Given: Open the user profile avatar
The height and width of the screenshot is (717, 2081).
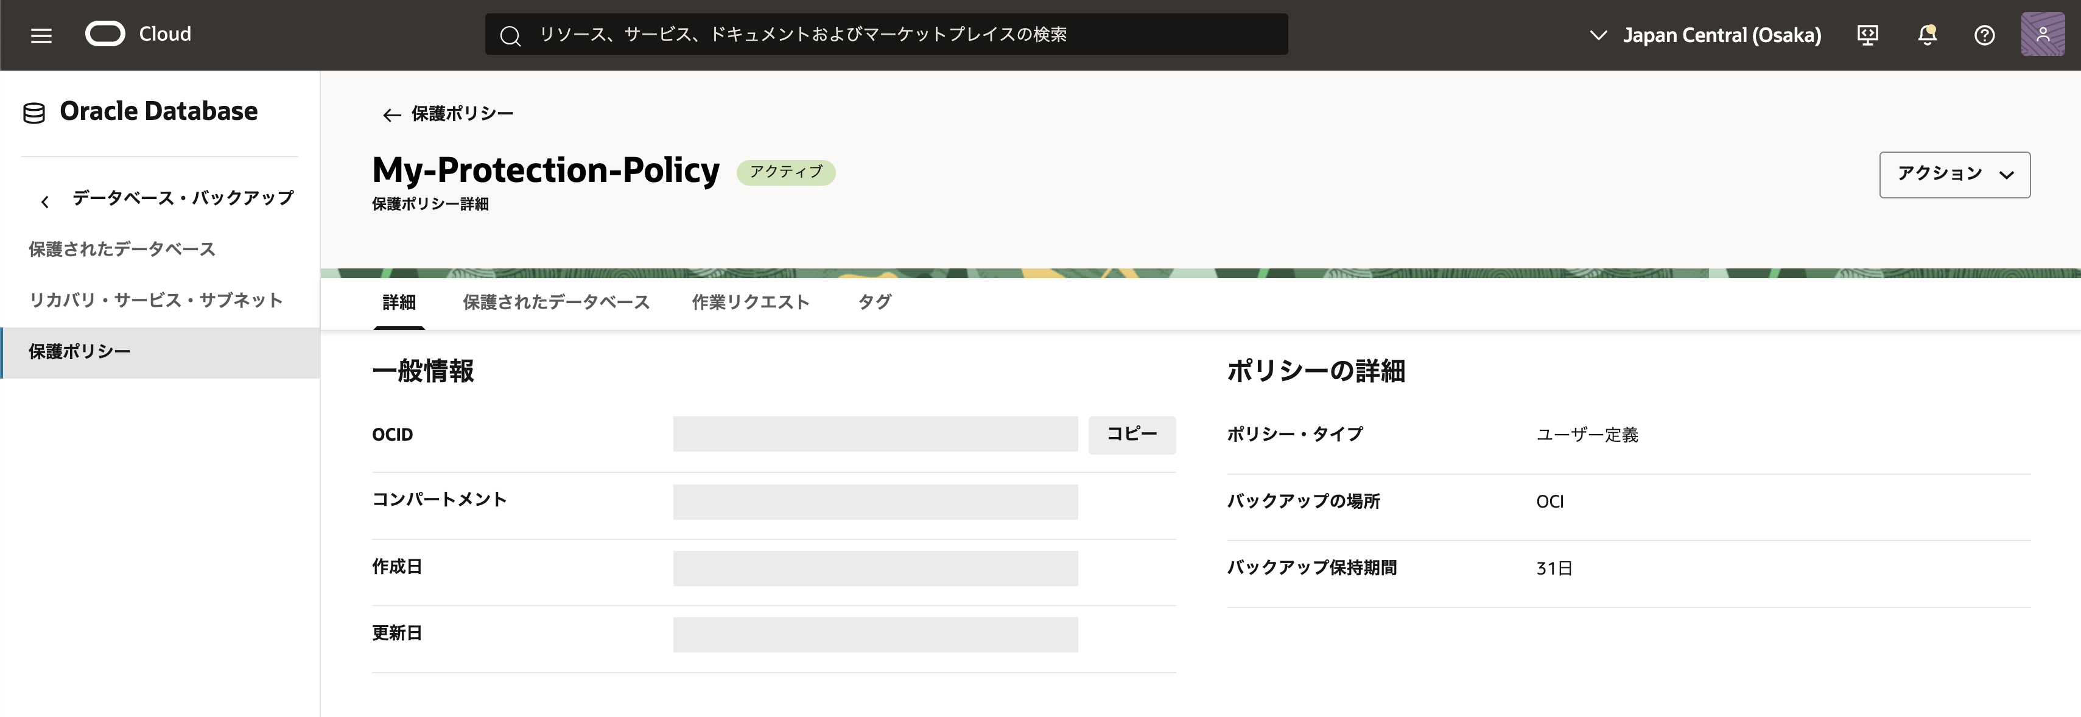Looking at the screenshot, I should (x=2042, y=35).
